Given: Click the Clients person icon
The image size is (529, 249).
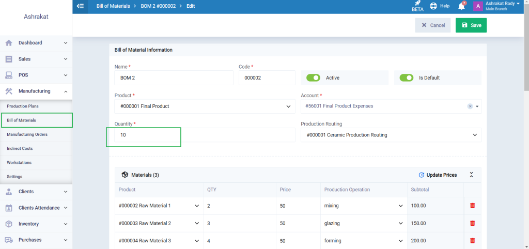Looking at the screenshot, I should tap(9, 192).
